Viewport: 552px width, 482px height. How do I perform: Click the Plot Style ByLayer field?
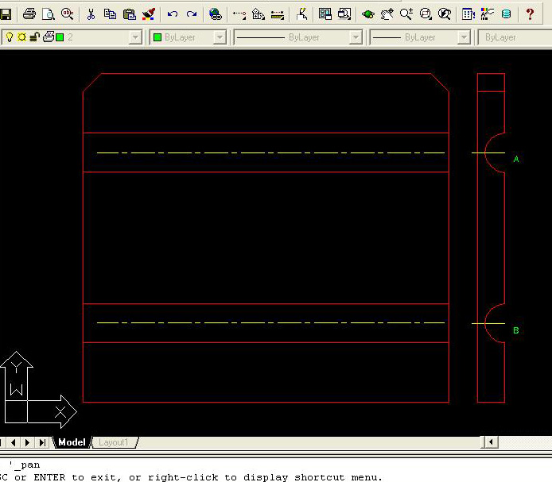click(x=515, y=37)
